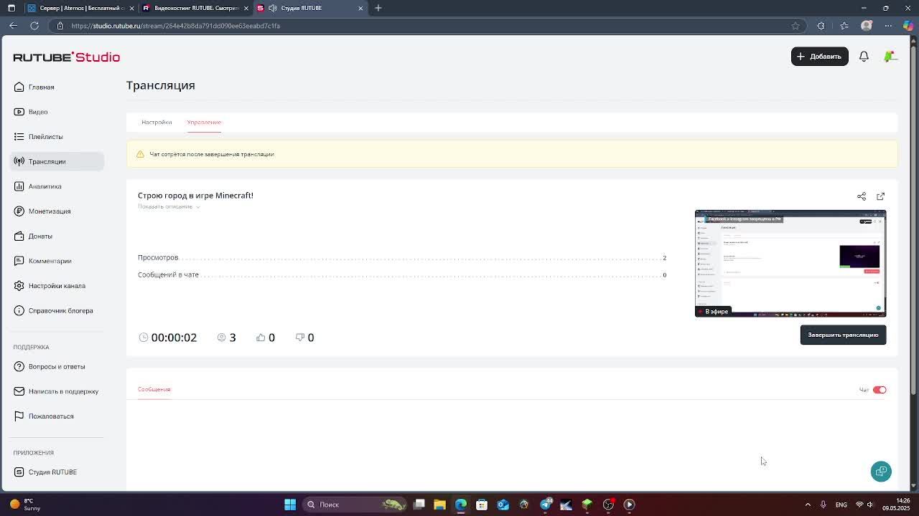This screenshot has width=919, height=516.
Task: Click the address bar URL
Action: tap(176, 26)
